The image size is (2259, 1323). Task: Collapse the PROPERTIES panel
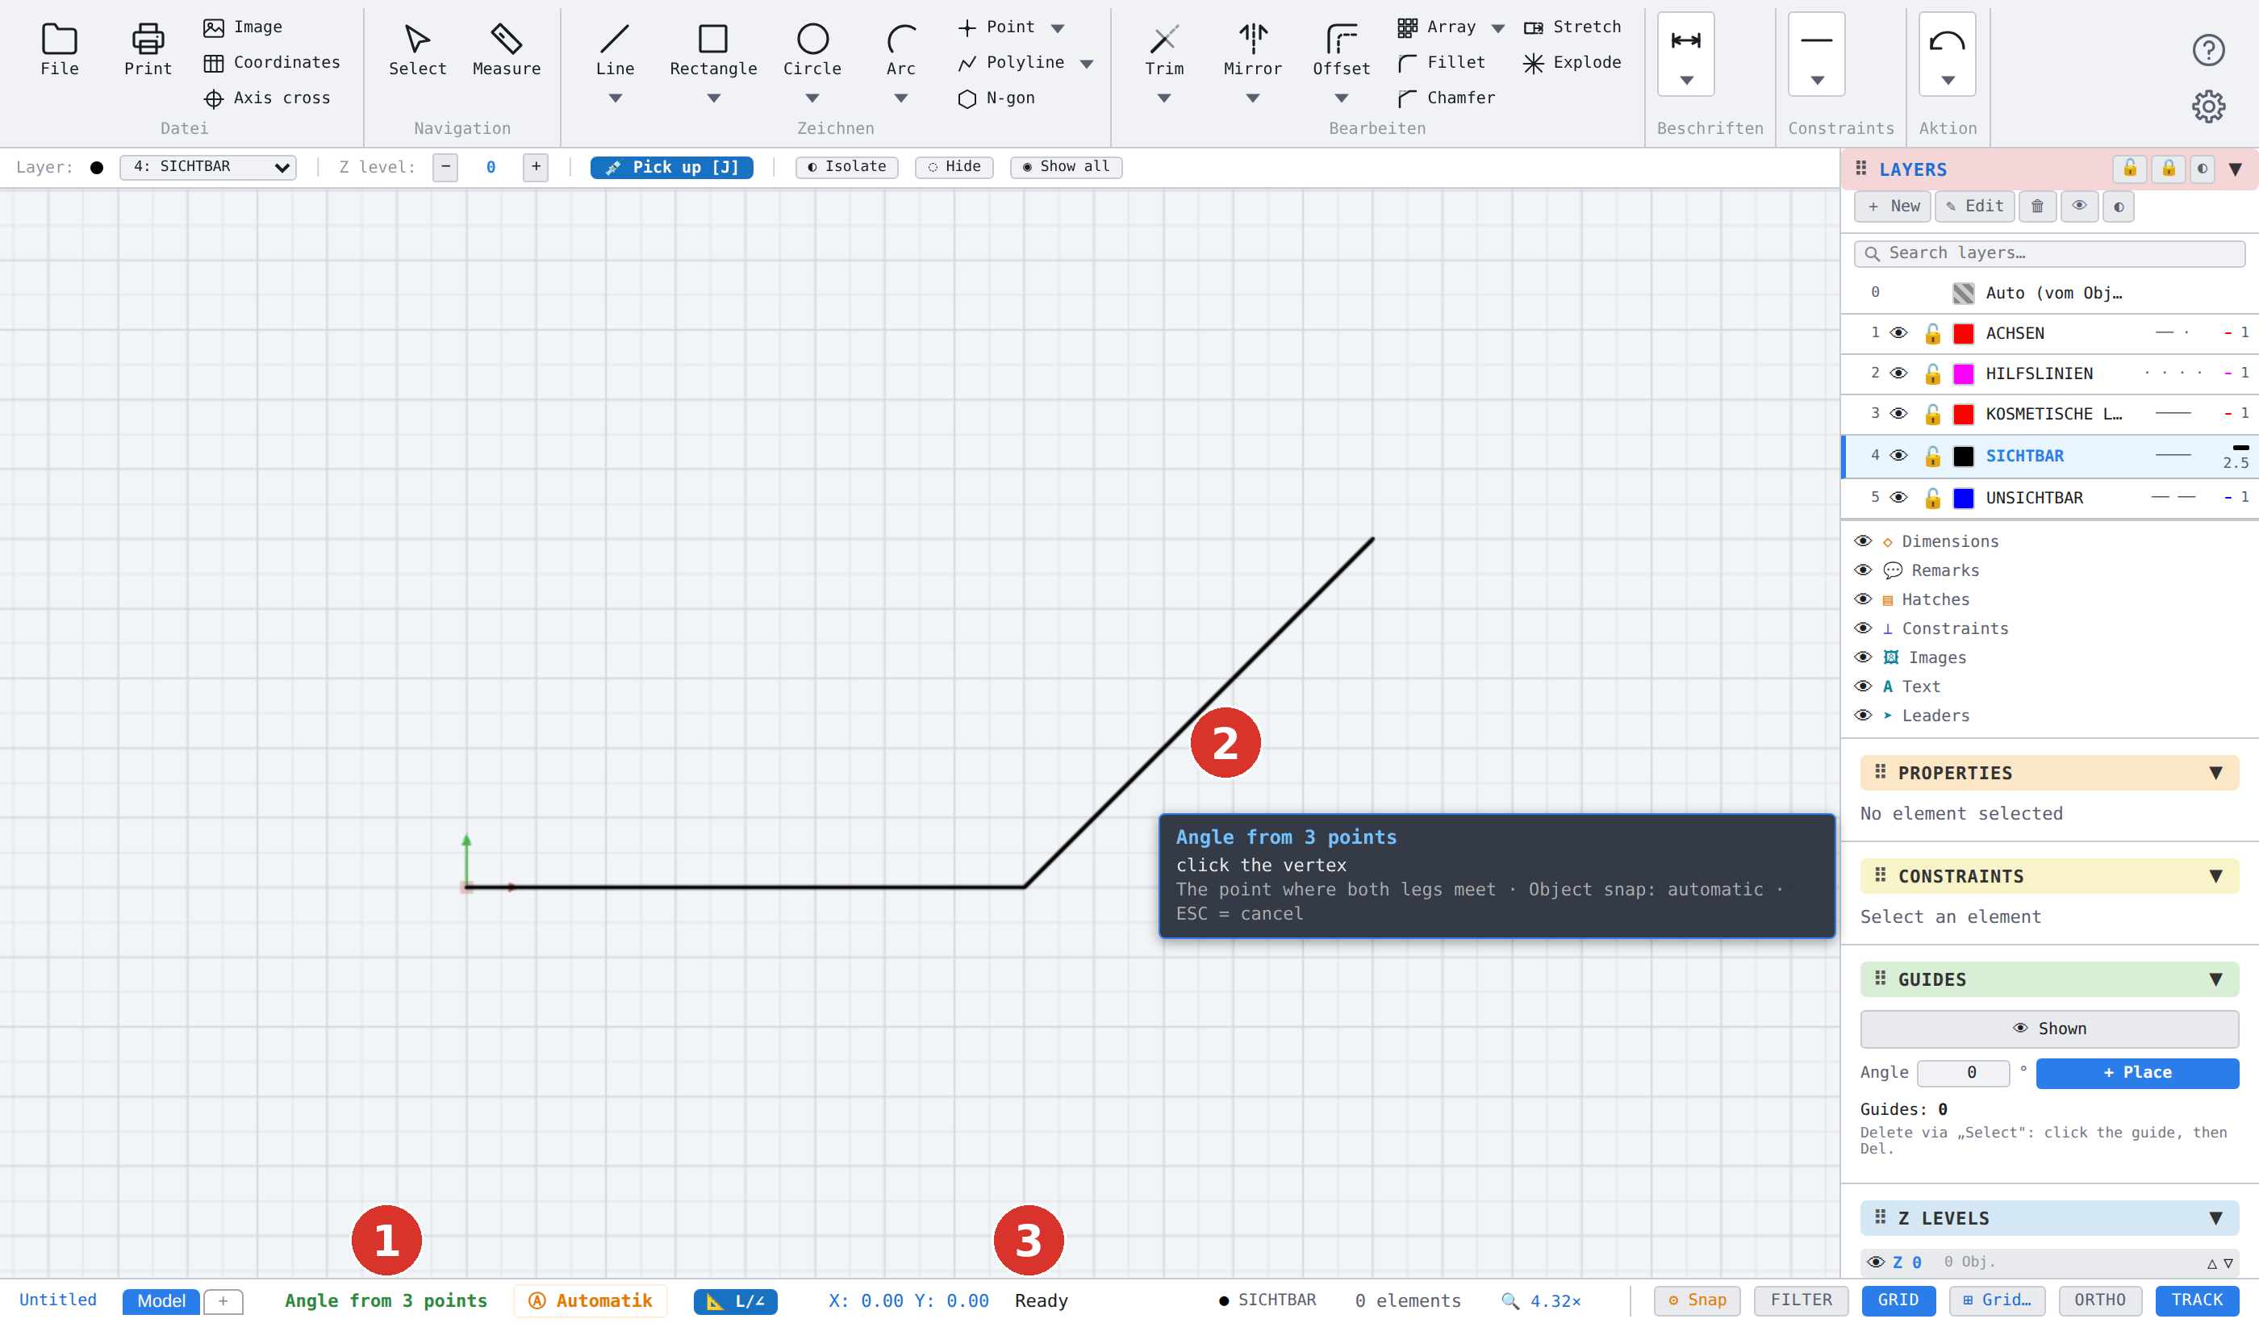[x=2216, y=773]
